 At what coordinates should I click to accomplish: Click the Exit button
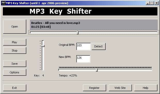point(15,88)
